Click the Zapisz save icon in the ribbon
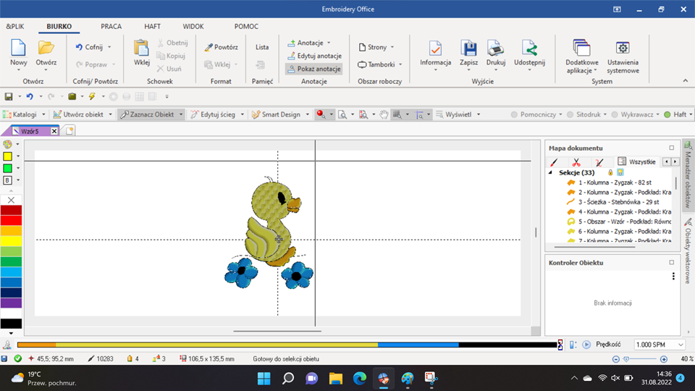The height and width of the screenshot is (391, 695). click(468, 49)
